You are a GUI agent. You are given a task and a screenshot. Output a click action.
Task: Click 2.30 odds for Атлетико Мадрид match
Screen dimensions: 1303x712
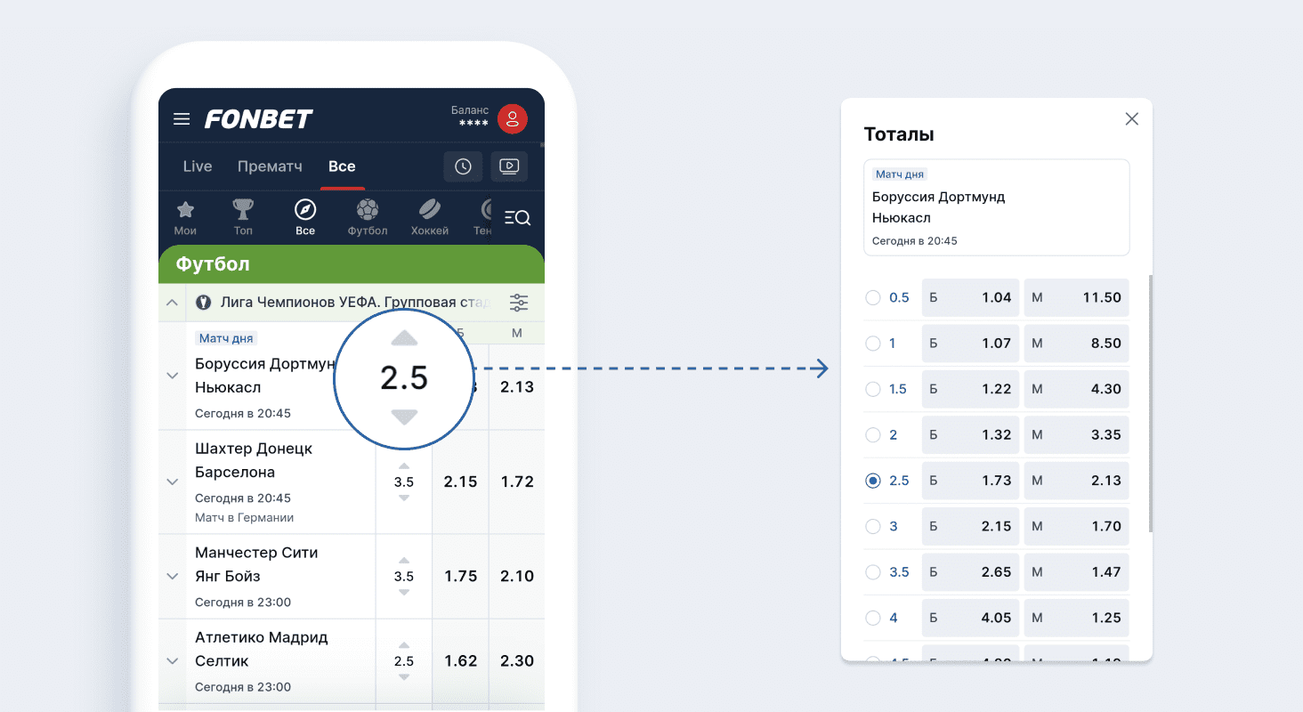tap(517, 661)
